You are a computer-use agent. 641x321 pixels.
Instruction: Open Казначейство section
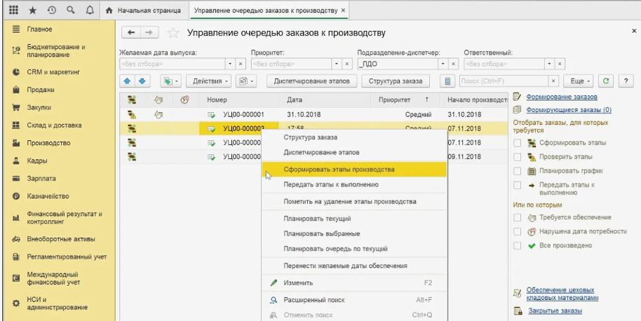48,196
